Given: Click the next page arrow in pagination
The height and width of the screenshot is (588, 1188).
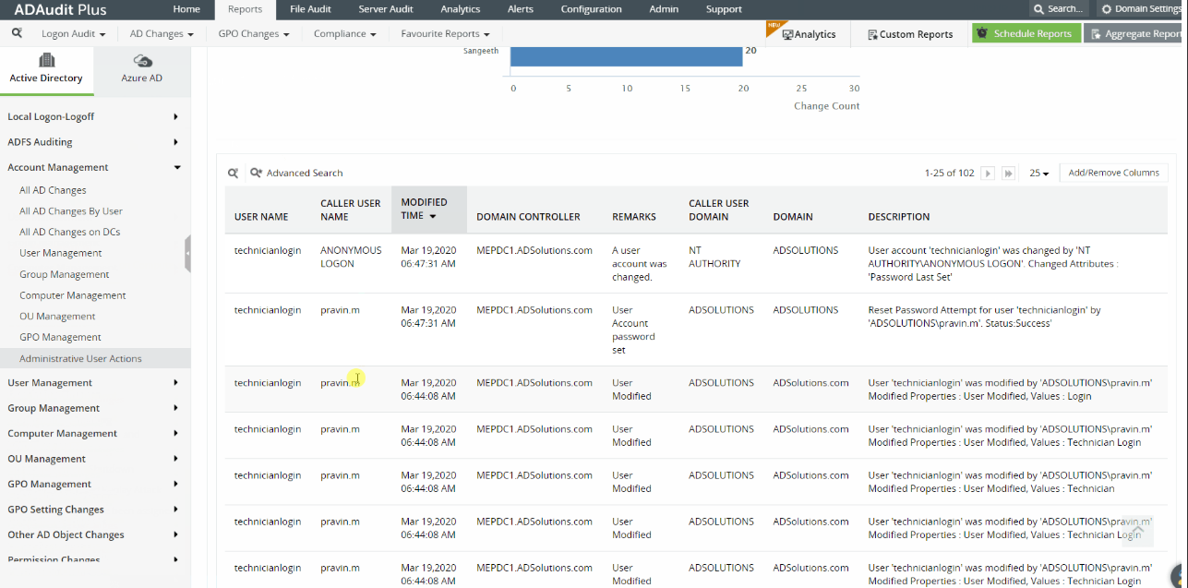Looking at the screenshot, I should pos(987,173).
